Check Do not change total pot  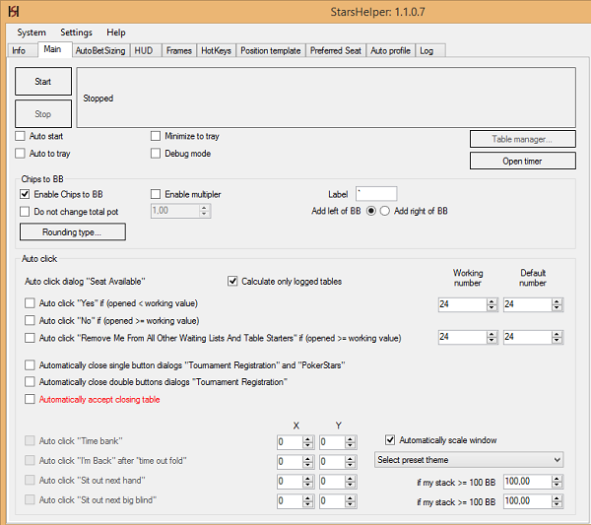point(25,212)
